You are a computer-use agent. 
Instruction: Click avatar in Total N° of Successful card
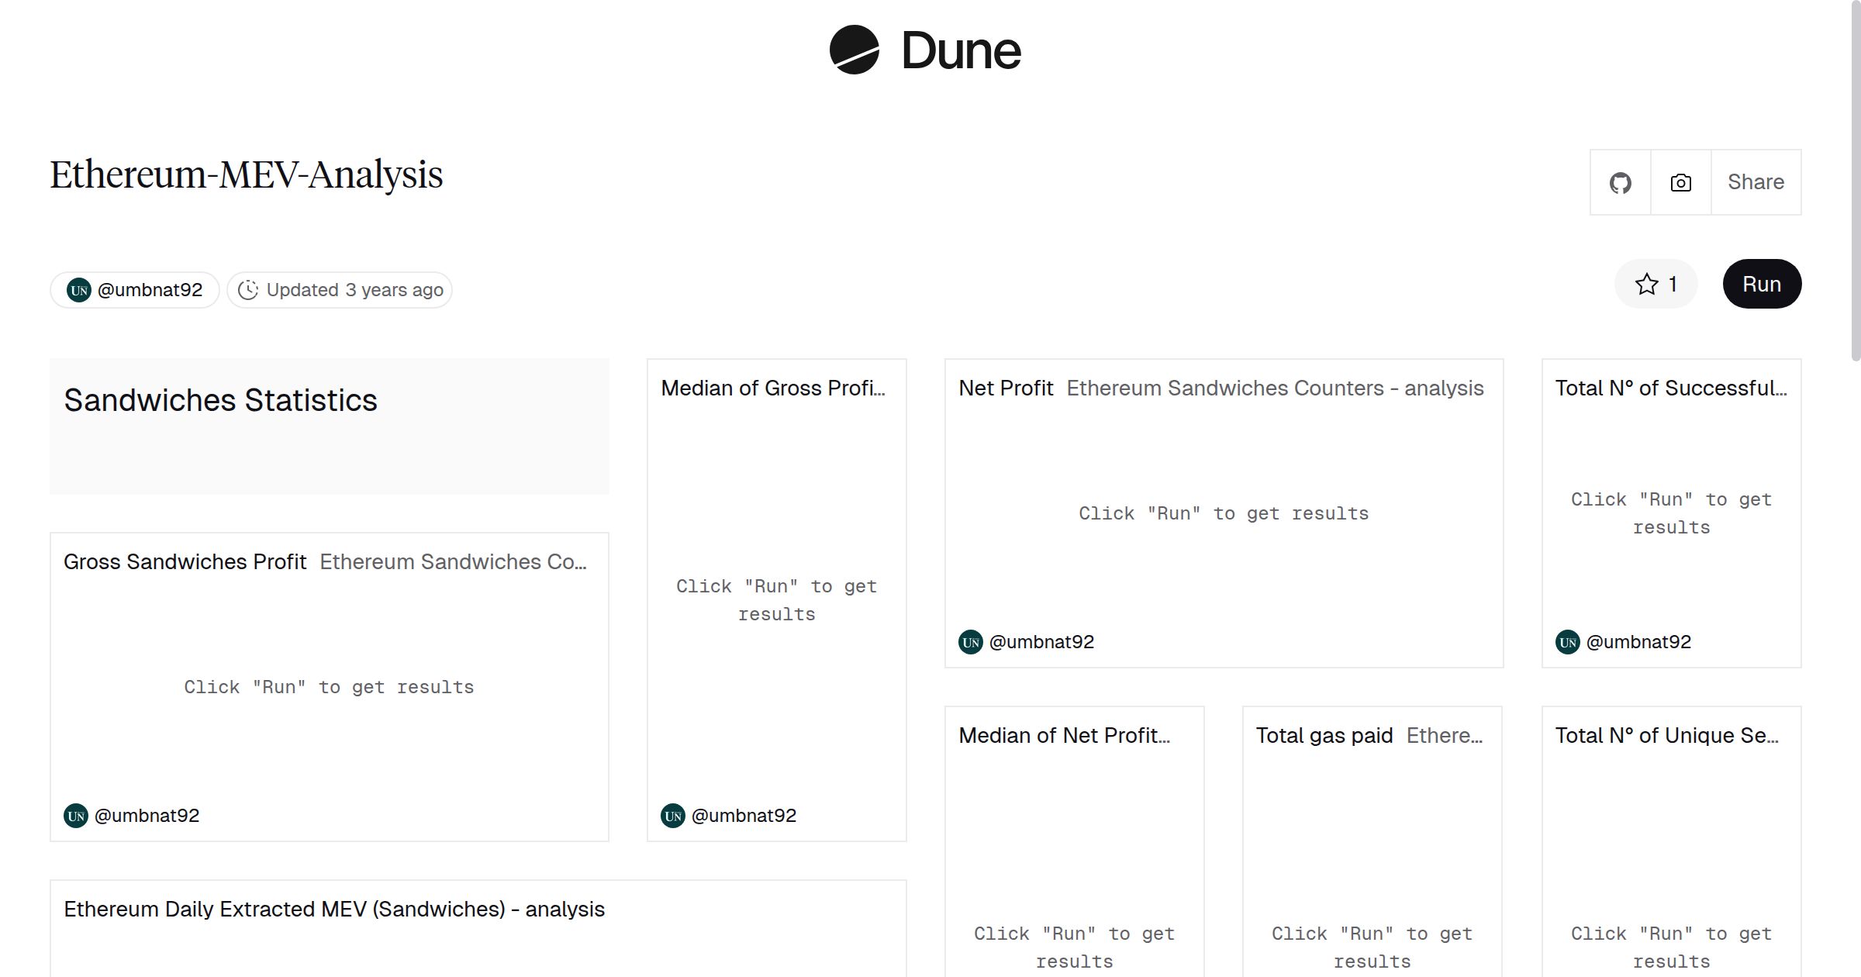tap(1568, 642)
